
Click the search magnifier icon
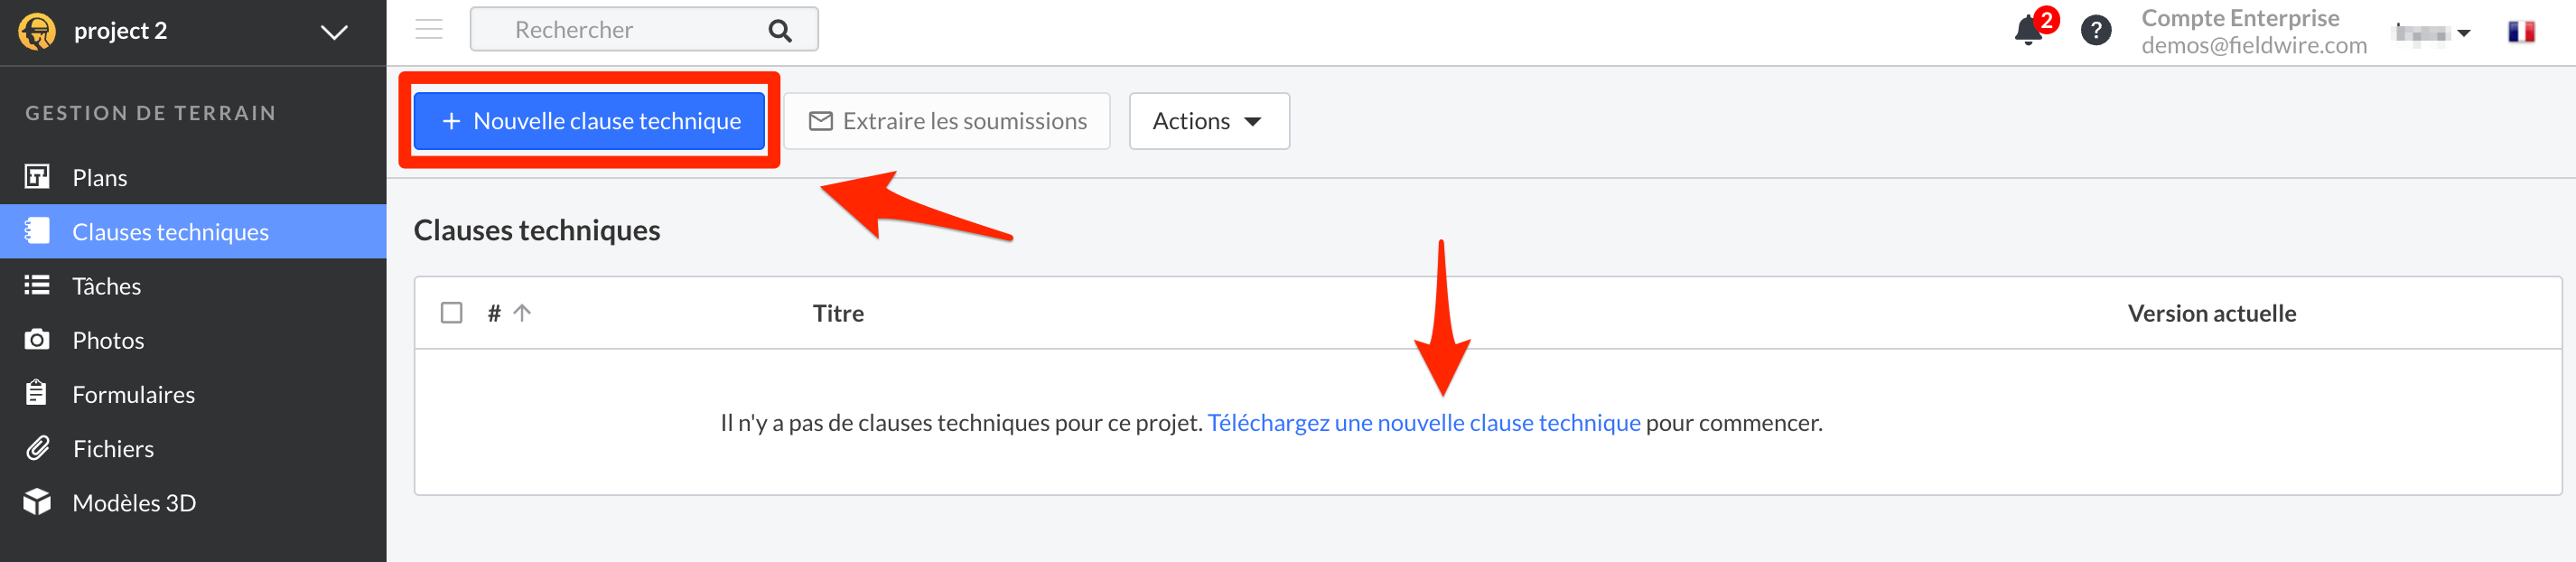(x=780, y=30)
